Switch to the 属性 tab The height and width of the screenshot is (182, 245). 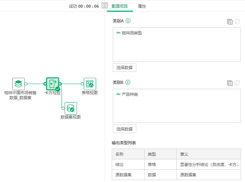(142, 6)
